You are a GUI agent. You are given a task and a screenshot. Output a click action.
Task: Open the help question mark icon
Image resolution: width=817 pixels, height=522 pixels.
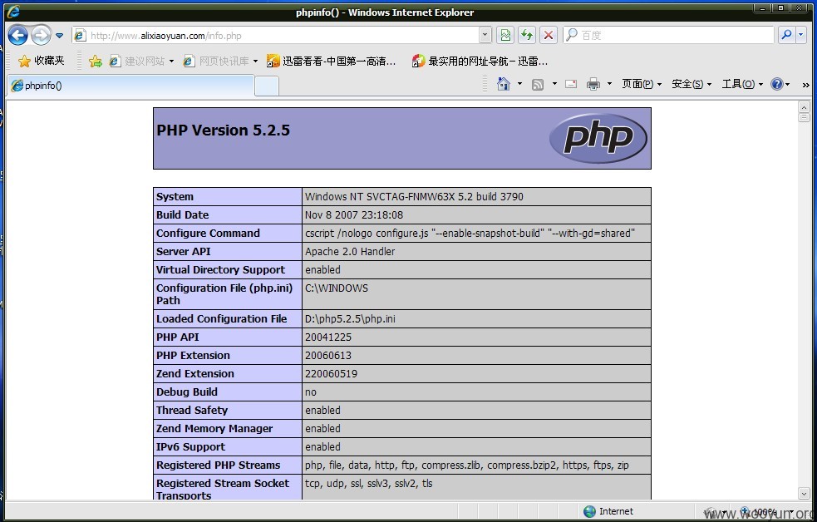point(777,84)
